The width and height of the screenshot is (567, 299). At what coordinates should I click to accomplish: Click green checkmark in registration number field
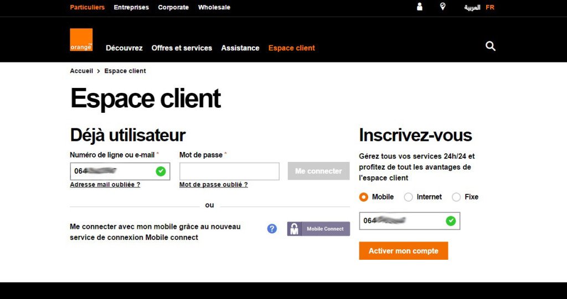tap(451, 221)
